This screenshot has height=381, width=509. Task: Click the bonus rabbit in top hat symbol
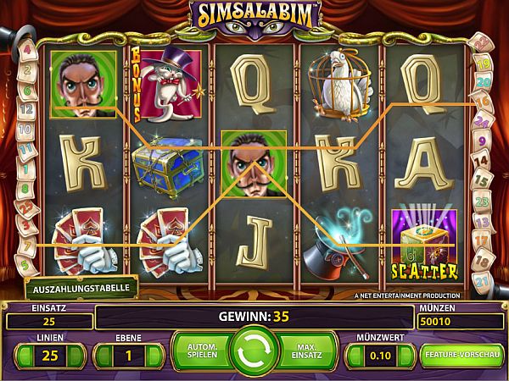tap(168, 84)
